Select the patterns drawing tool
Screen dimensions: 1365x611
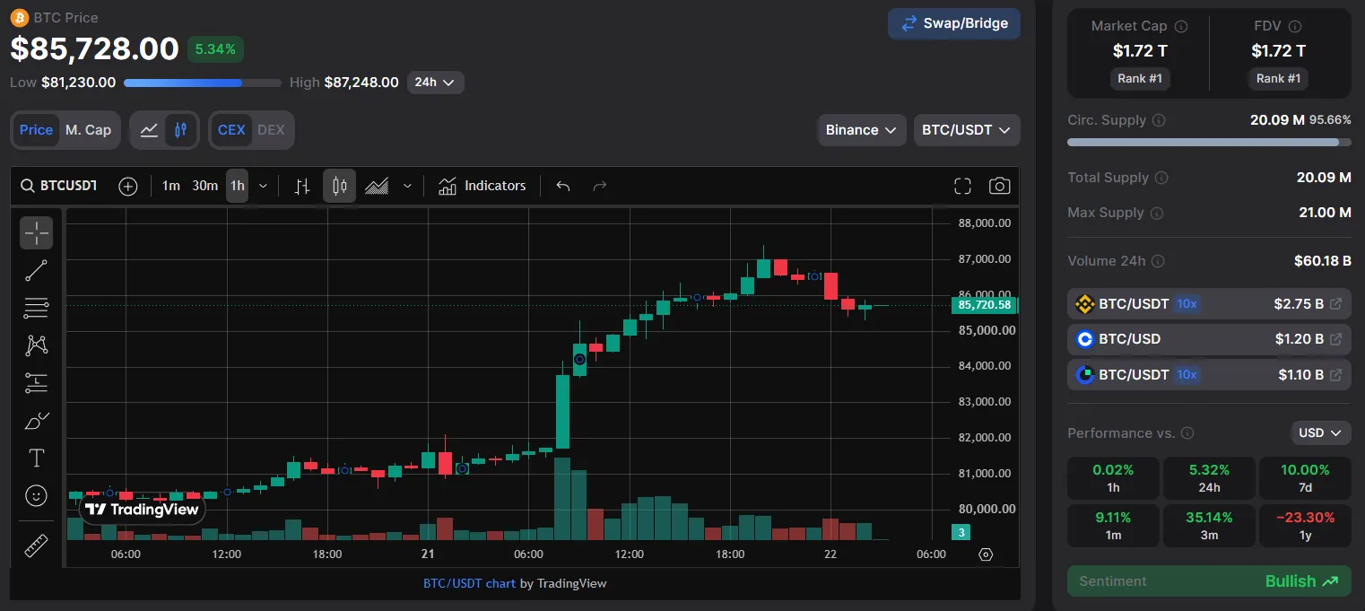[x=37, y=345]
